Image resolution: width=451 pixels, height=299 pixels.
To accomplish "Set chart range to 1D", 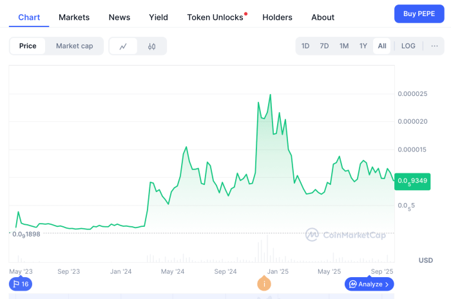I will click(x=305, y=46).
